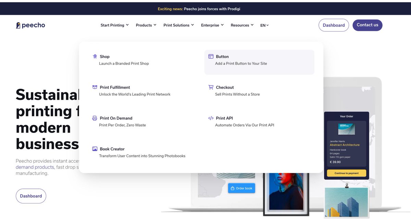Viewport: 411px width, 224px height.
Task: Click 'Transform User Content into Stunning Photobooks'
Action: [142, 156]
